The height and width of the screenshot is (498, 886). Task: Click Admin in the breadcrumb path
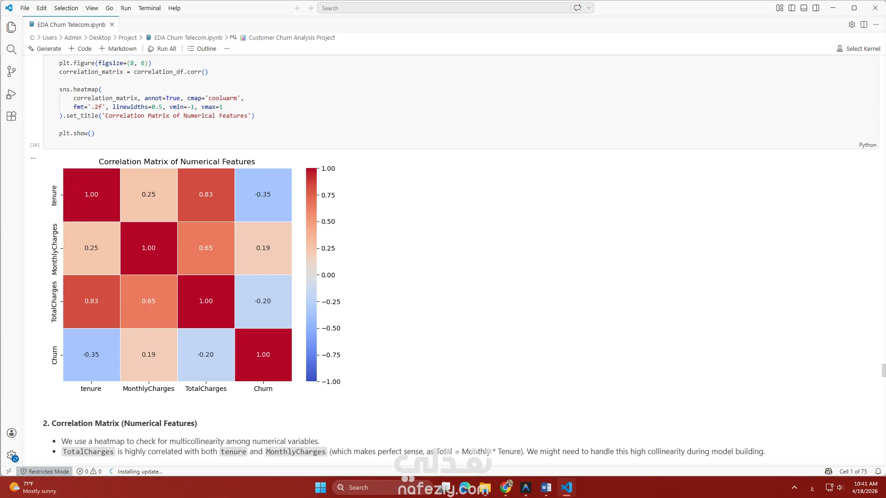pyautogui.click(x=72, y=38)
